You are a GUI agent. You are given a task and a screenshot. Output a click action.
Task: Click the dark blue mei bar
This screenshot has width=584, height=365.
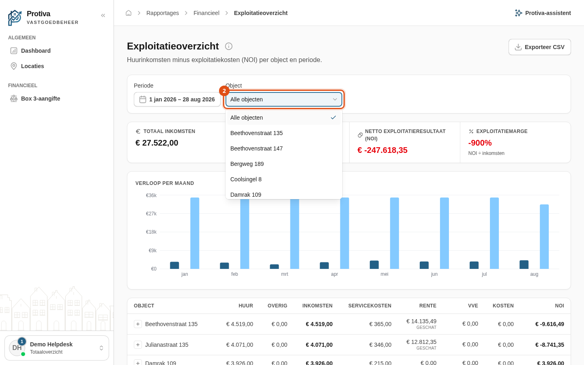click(374, 265)
